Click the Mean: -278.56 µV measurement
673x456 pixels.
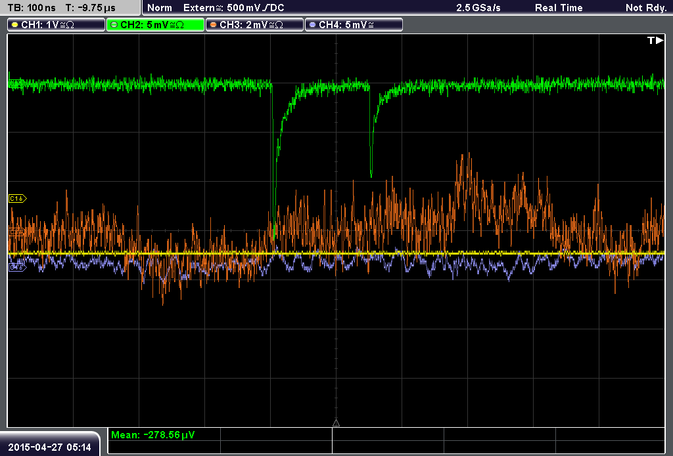[x=152, y=435]
